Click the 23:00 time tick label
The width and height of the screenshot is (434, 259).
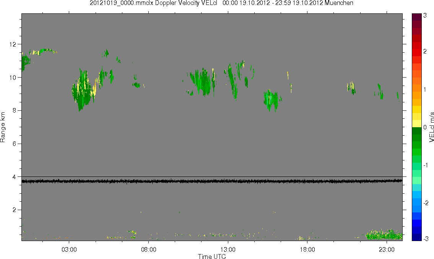point(387,249)
